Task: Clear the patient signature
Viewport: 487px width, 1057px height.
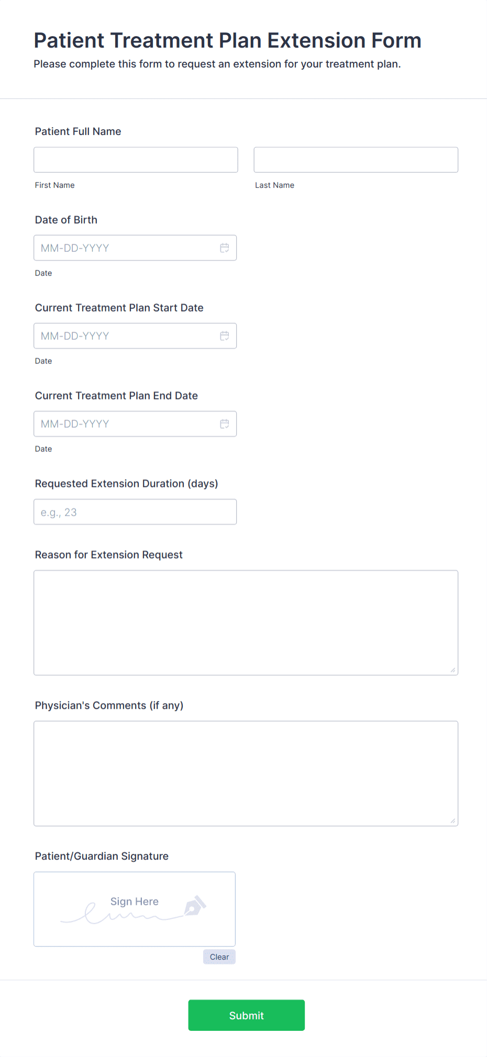Action: (219, 956)
